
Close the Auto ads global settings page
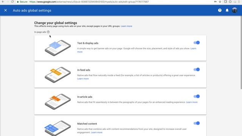click(6, 10)
